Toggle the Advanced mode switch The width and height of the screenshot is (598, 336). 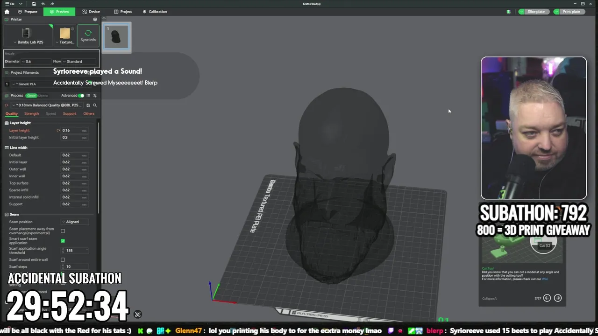[x=81, y=96]
